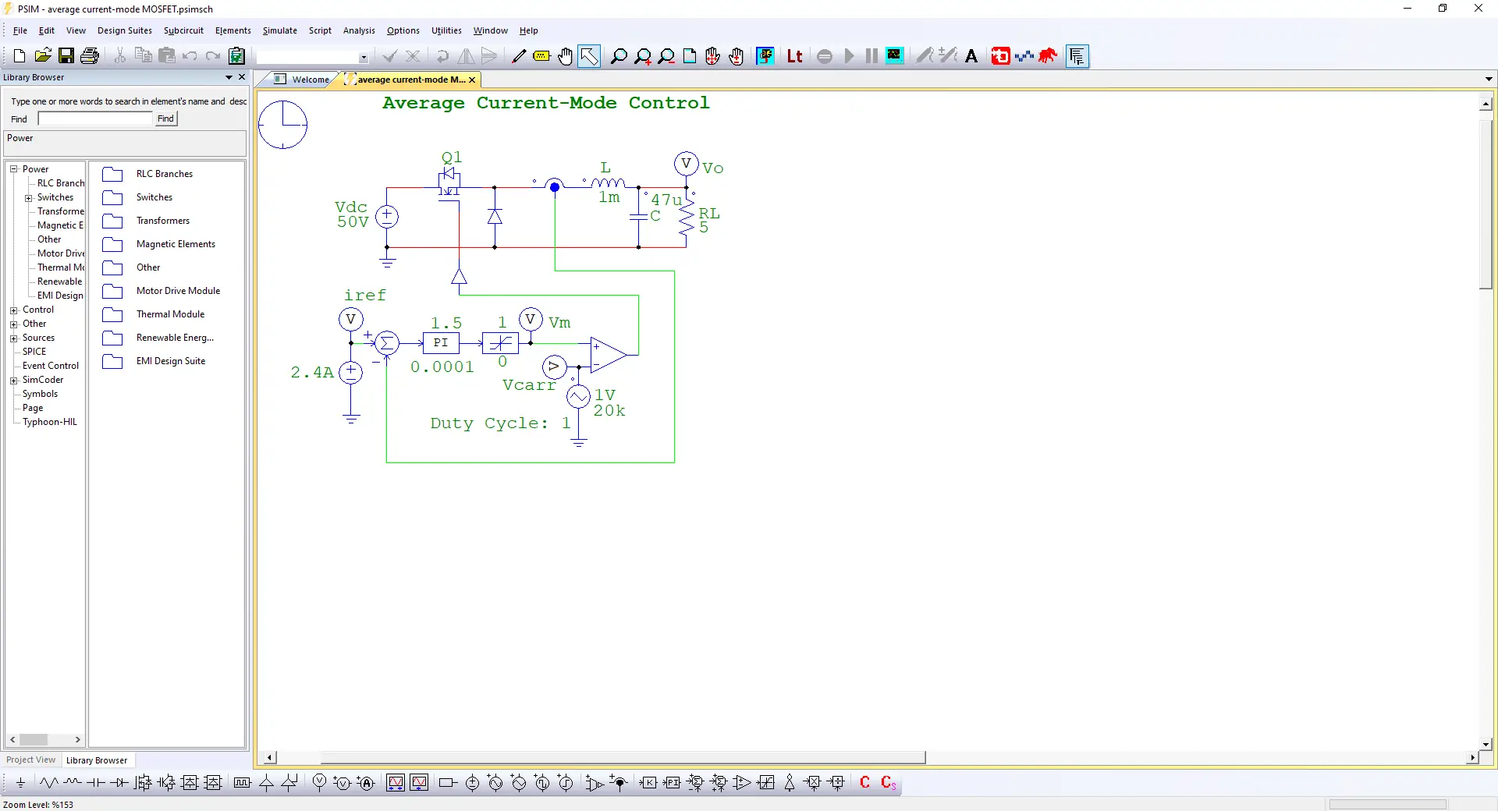The image size is (1498, 811).
Task: Open the Magnetic Elements folder
Action: 176,244
